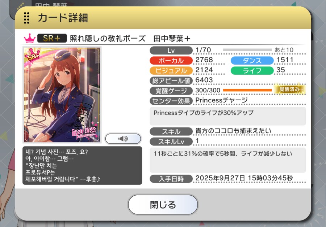Viewport: 326px width, 227px height.
Task: Click the 覚醒済み awakened badge
Action: [289, 89]
